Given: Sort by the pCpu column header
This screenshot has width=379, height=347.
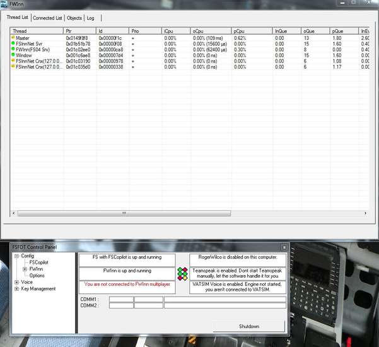Looking at the screenshot, I should point(252,31).
